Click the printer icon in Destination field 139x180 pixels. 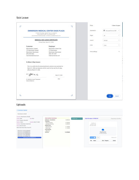(x=104, y=30)
